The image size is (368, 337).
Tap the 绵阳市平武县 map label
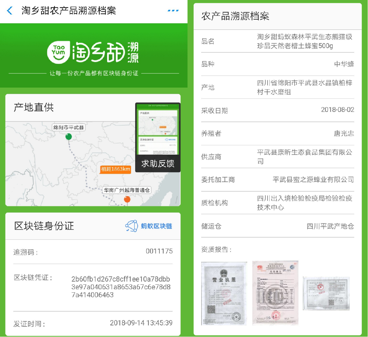click(69, 128)
